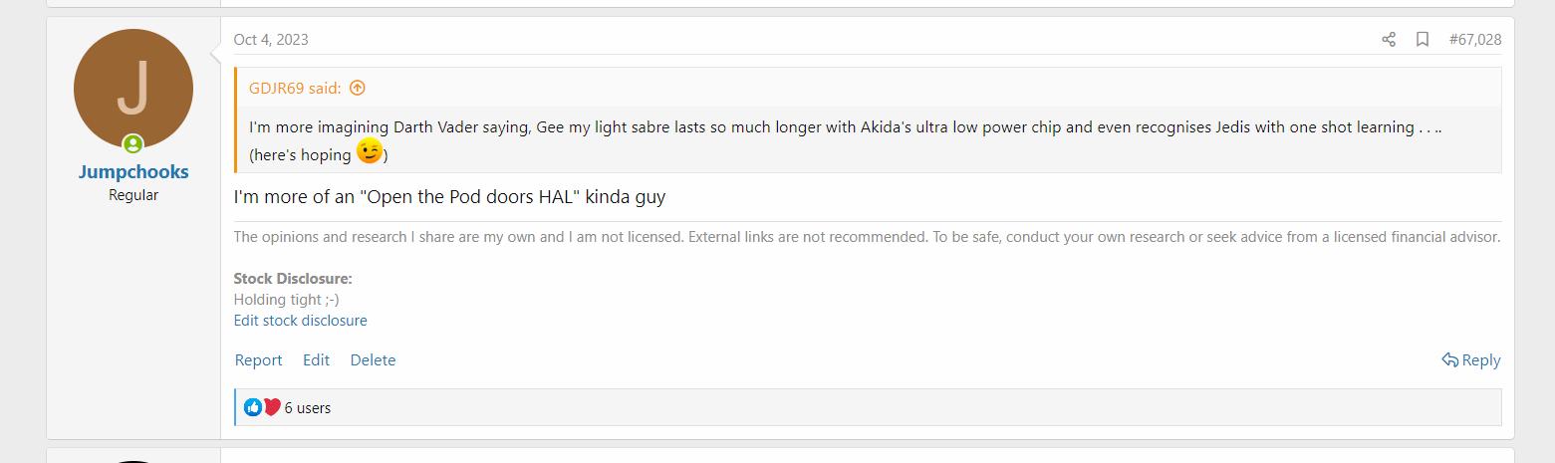Open the Jumpchooks username link

pyautogui.click(x=133, y=172)
